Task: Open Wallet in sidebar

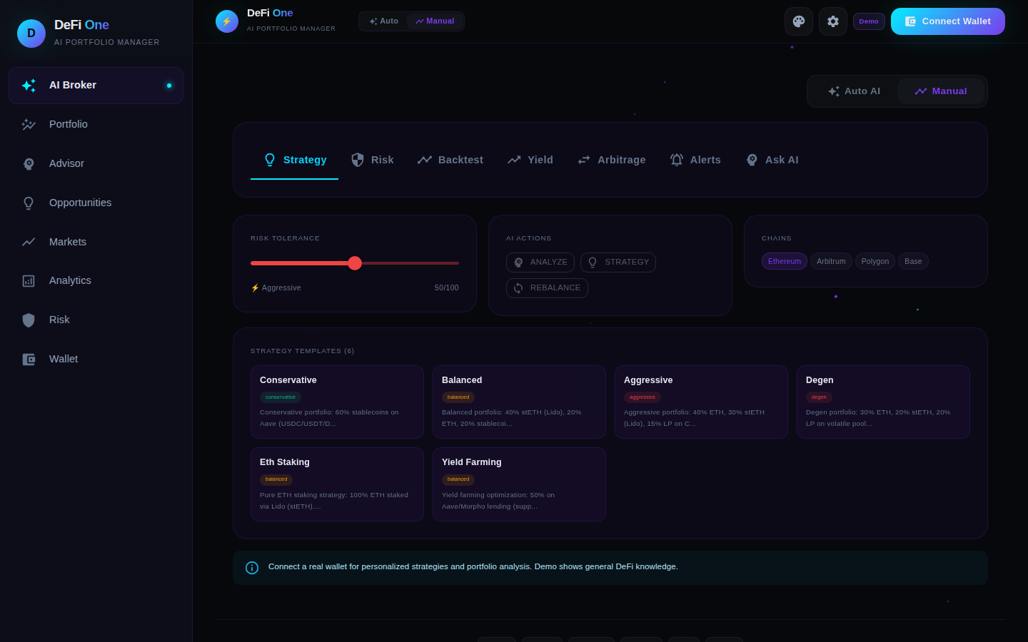Action: coord(96,360)
